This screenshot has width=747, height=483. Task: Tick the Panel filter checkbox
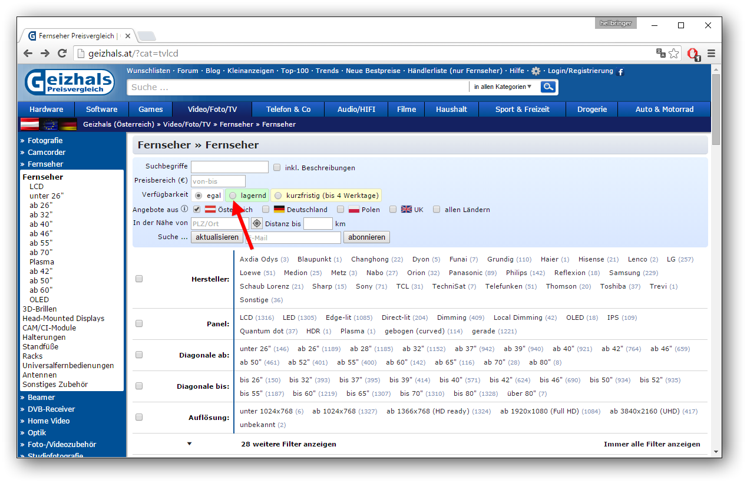point(139,323)
